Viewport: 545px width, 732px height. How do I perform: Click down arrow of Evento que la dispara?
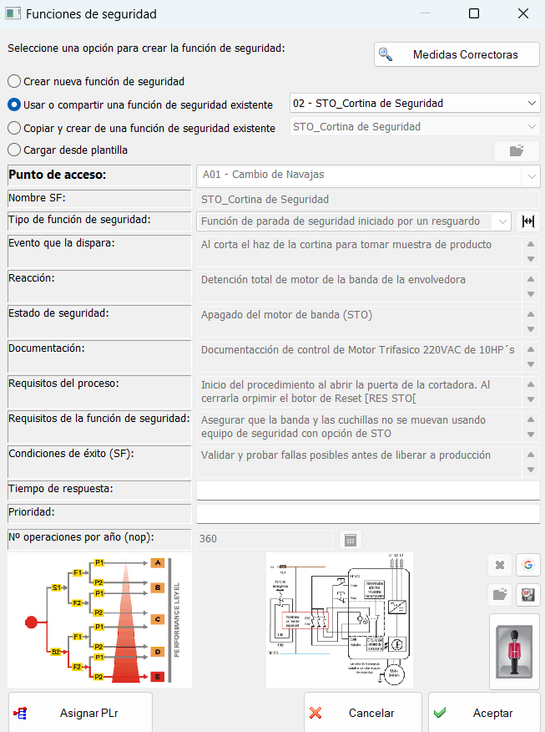coord(531,259)
